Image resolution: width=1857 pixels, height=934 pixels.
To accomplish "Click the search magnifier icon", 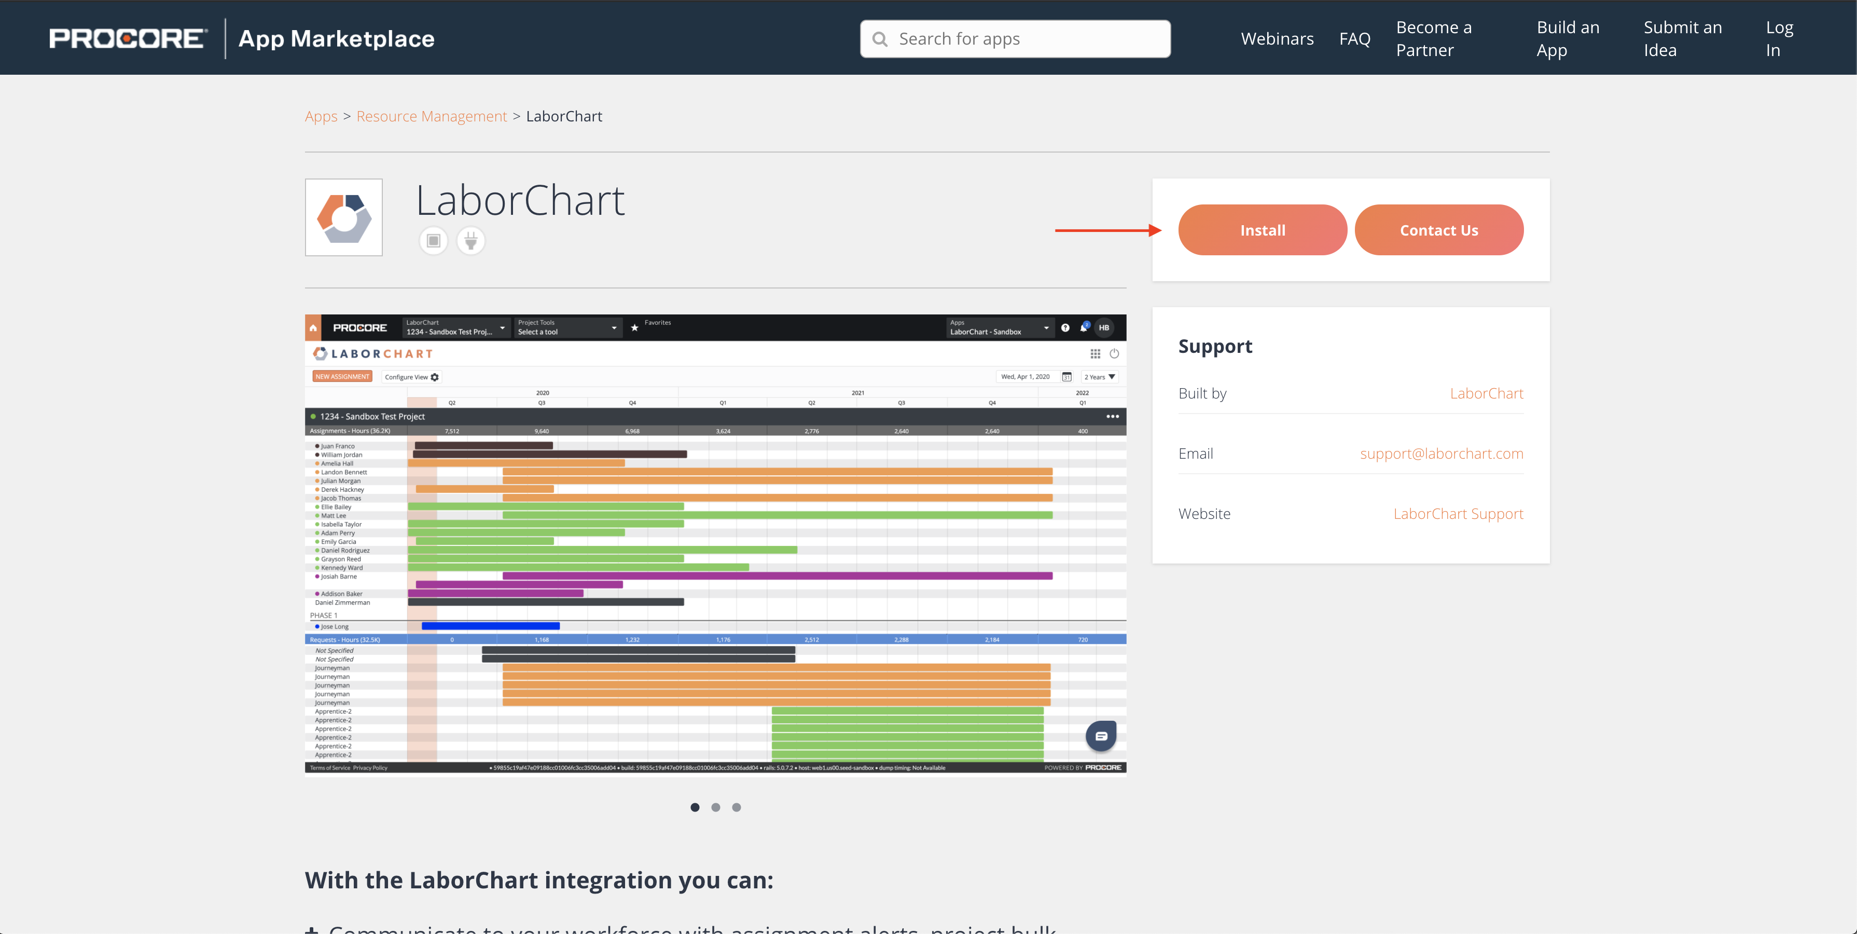I will pyautogui.click(x=879, y=39).
